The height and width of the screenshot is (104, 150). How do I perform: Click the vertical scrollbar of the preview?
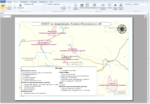pos(148,59)
